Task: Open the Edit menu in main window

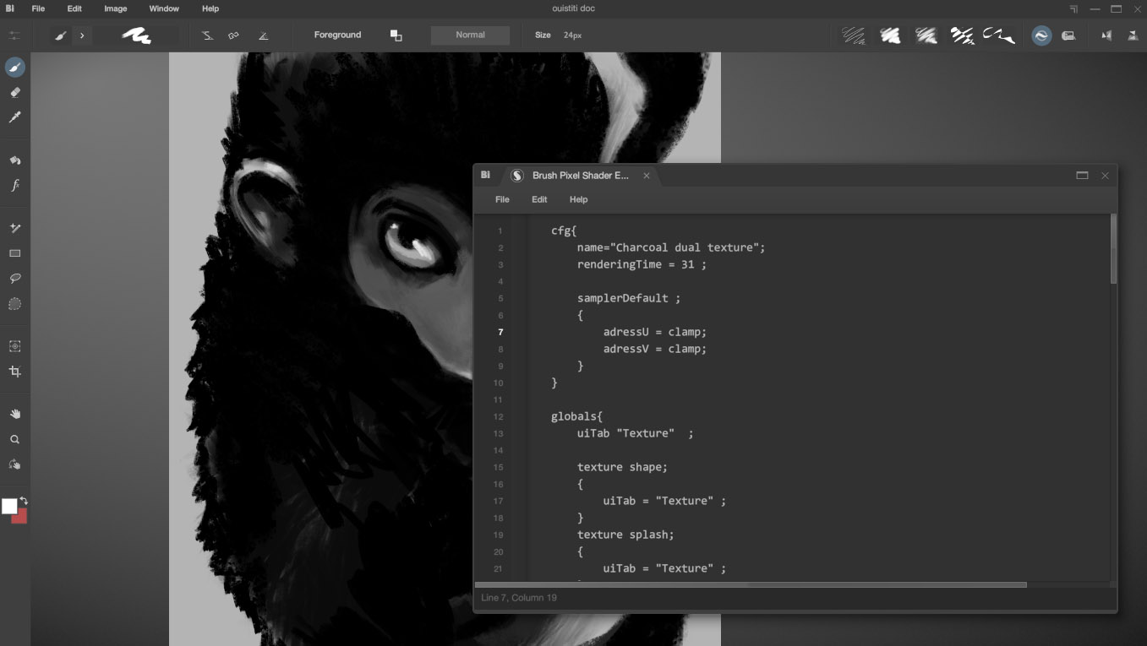Action: click(74, 8)
